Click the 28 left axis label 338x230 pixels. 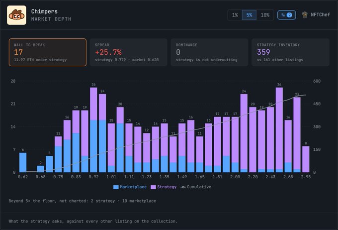(13, 81)
